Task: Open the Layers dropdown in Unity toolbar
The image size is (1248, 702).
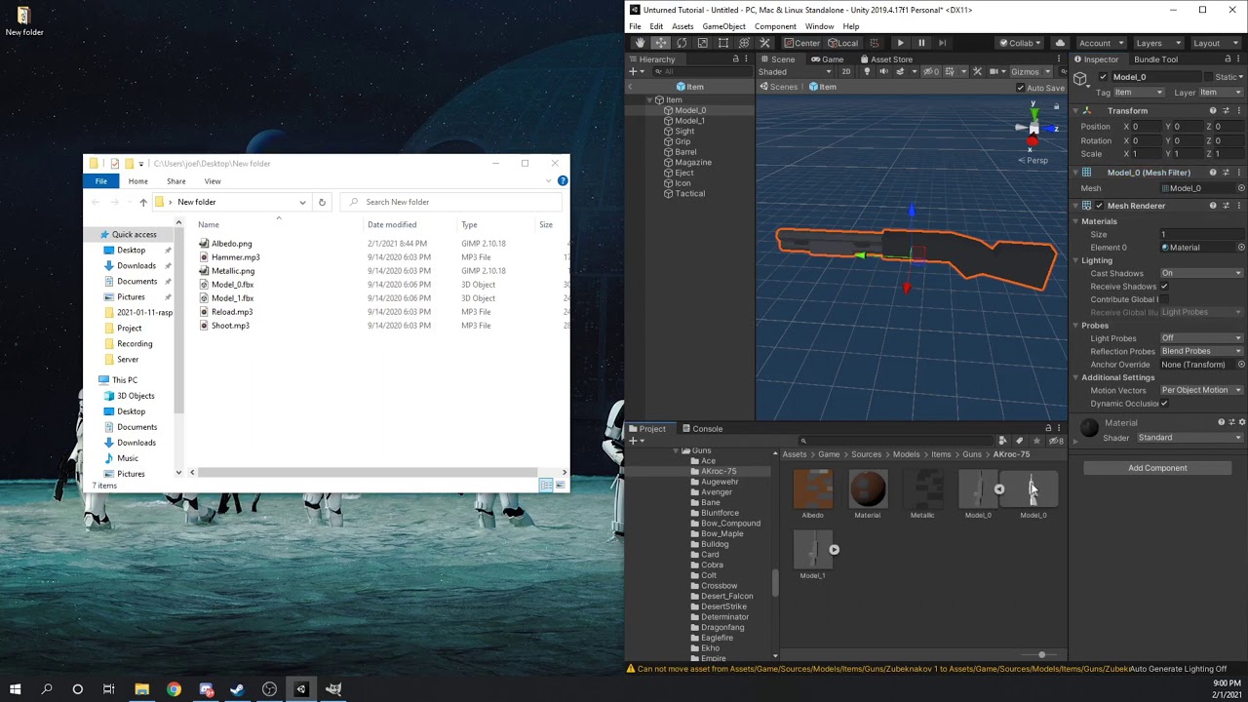Action: (x=1156, y=43)
